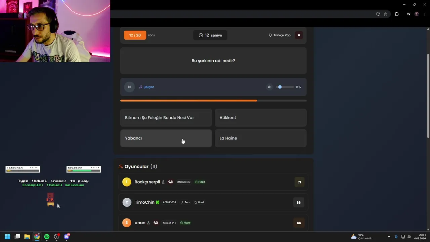Image resolution: width=430 pixels, height=242 pixels.
Task: Select the Yabancı answer option
Action: (x=166, y=138)
